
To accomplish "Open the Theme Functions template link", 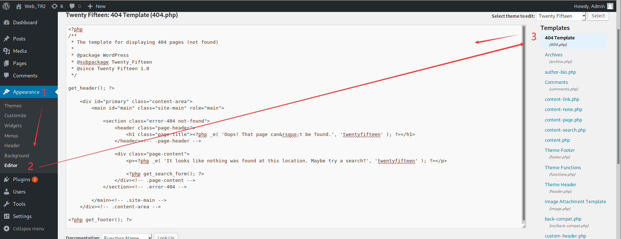I will tap(562, 167).
